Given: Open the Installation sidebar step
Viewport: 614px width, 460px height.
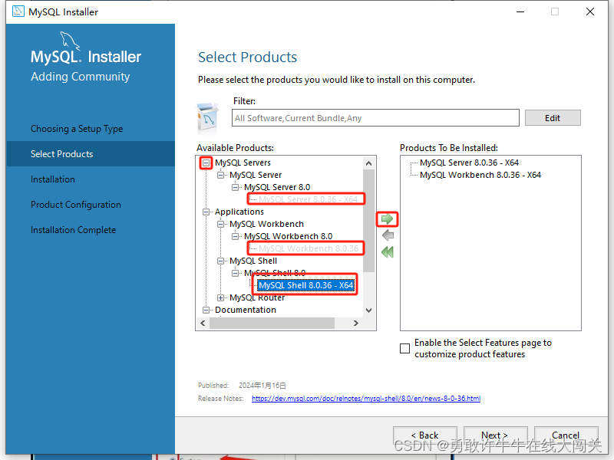Looking at the screenshot, I should [x=53, y=179].
